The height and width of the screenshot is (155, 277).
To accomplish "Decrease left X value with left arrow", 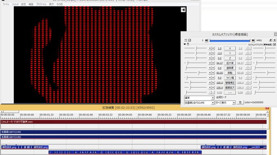I will (210, 48).
